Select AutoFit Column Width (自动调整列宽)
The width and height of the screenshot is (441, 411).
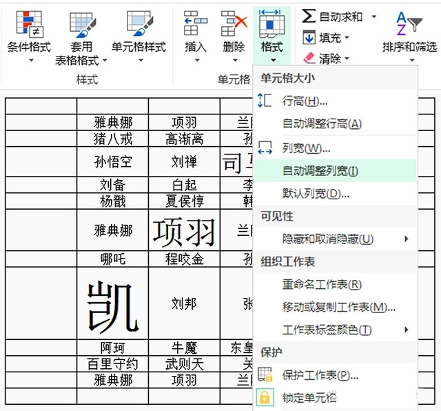click(x=320, y=170)
